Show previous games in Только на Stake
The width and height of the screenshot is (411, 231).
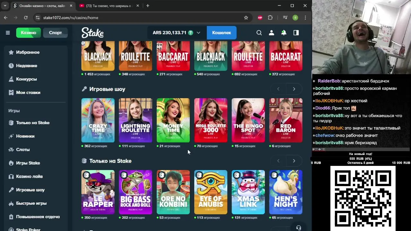[278, 161]
